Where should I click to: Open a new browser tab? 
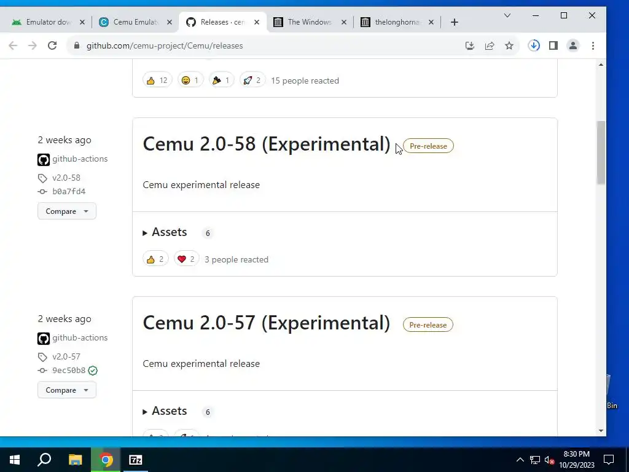(x=454, y=22)
